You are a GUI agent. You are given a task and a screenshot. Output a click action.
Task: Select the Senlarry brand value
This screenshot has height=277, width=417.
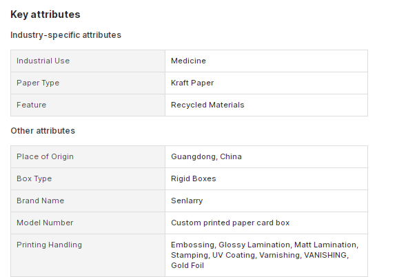(x=187, y=201)
